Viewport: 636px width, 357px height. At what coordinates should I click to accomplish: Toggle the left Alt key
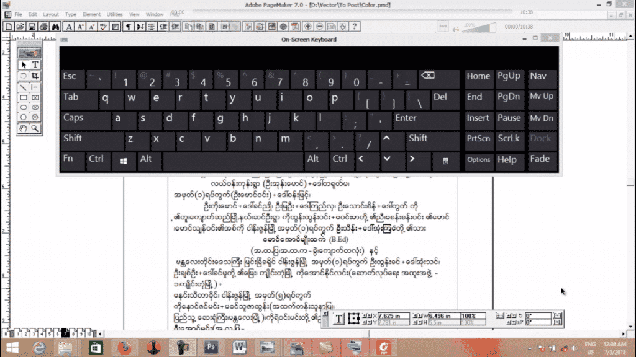tap(149, 161)
